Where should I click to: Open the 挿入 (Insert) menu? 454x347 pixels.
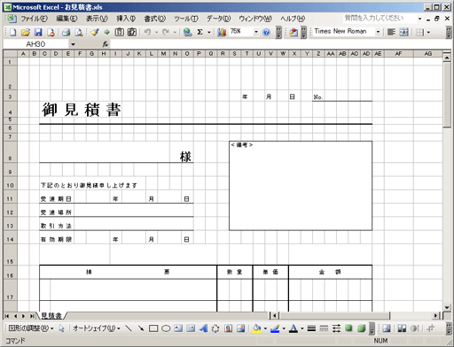pos(126,19)
